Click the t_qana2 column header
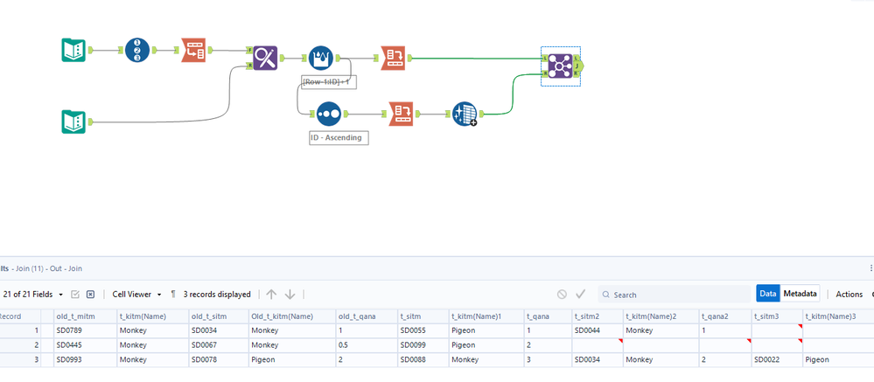 (x=725, y=316)
